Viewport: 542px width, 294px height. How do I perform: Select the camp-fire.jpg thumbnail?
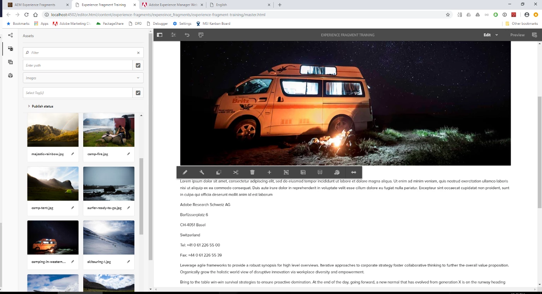(x=109, y=130)
